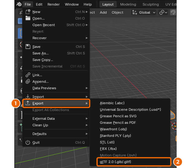
Task: Open the Edit menu
Action: 39,4
